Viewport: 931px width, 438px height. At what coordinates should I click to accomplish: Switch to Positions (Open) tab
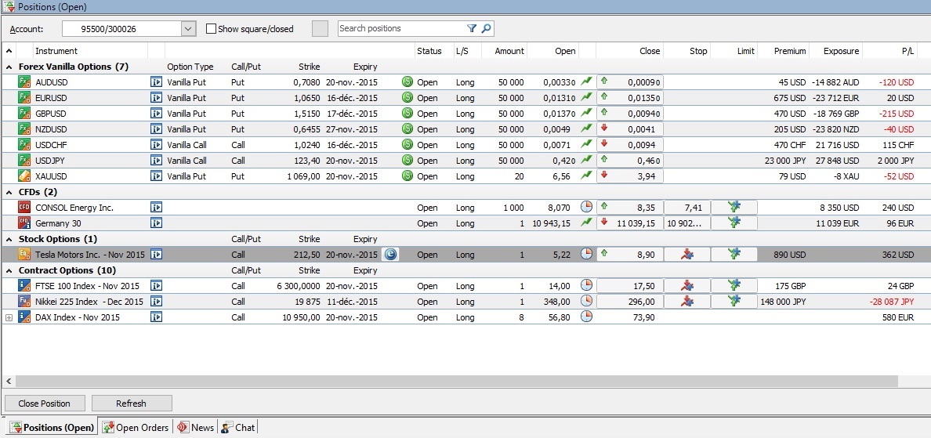pyautogui.click(x=51, y=427)
